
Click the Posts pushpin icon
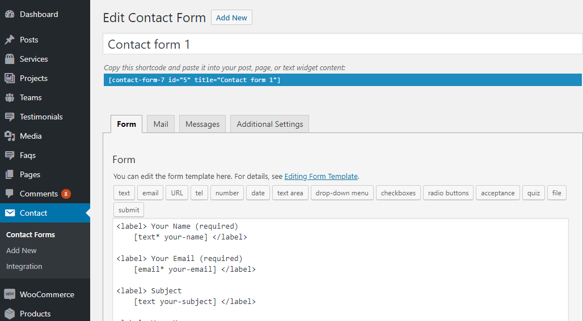pyautogui.click(x=10, y=40)
